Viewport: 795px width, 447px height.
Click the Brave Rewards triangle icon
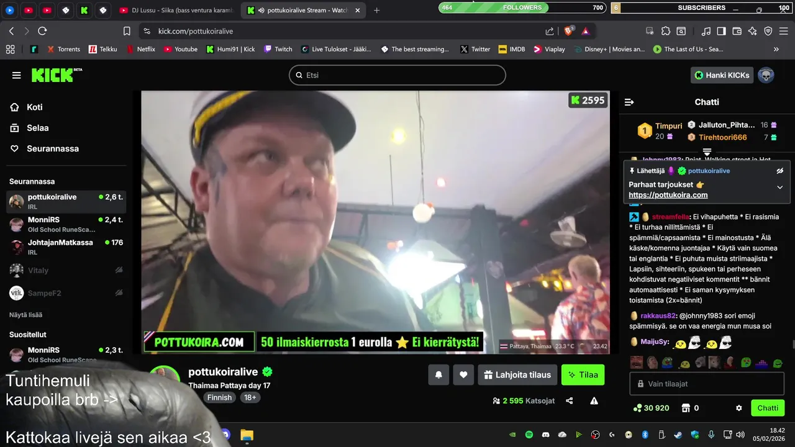coord(586,30)
